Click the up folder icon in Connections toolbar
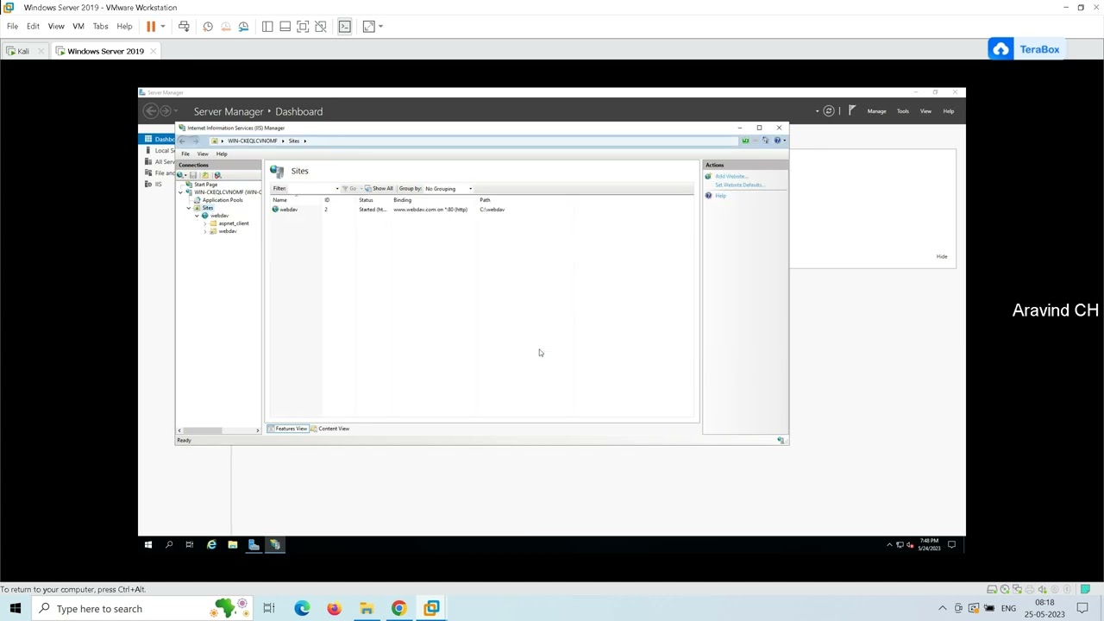 tap(205, 175)
